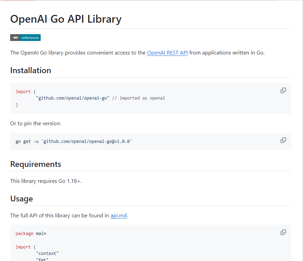The width and height of the screenshot is (303, 261).
Task: Click the import keyword below package main
Action: point(23,247)
